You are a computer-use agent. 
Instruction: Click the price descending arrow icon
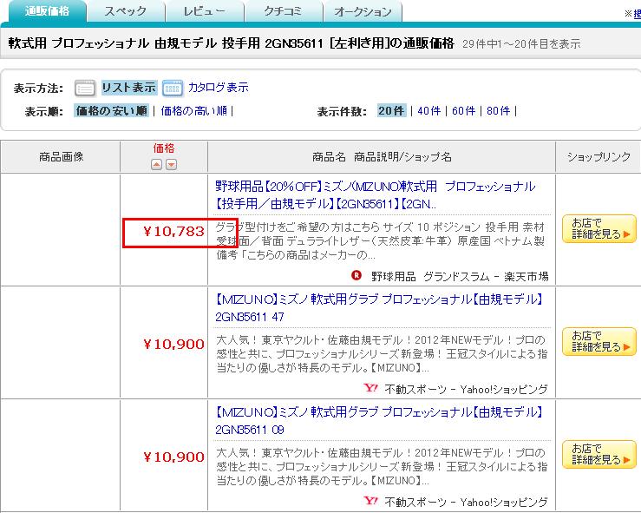point(171,164)
